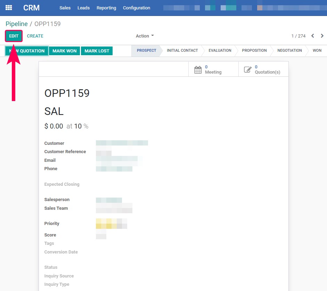Image resolution: width=327 pixels, height=291 pixels.
Task: Click the CRM app title
Action: 31,8
